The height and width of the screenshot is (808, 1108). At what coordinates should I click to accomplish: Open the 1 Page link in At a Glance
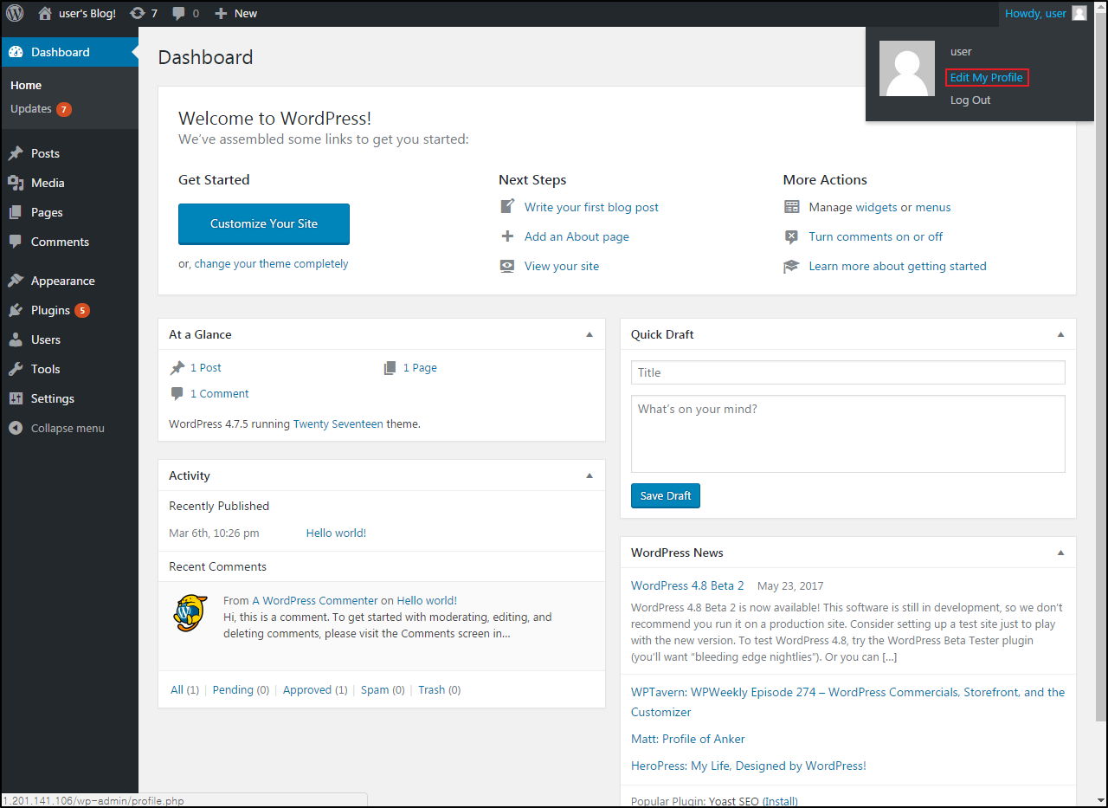point(420,367)
